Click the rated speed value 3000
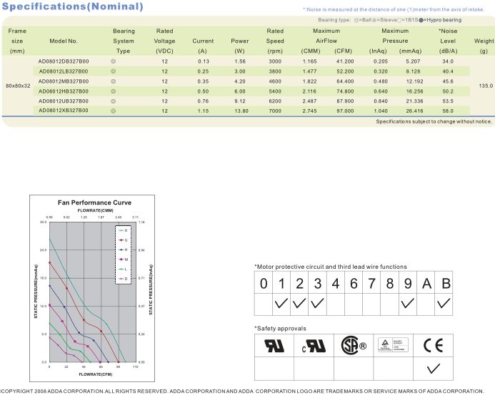 tap(275, 61)
